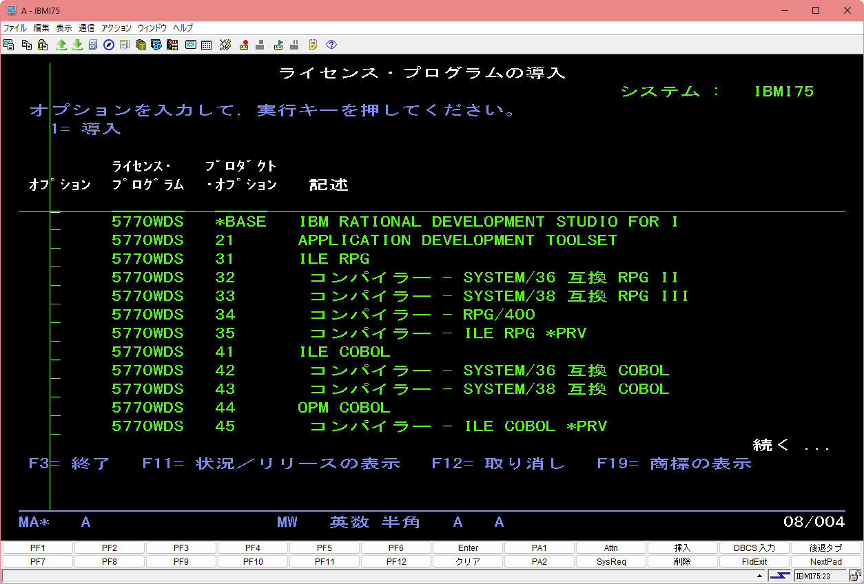The width and height of the screenshot is (864, 584).
Task: Open the 通信 menu
Action: (x=87, y=28)
